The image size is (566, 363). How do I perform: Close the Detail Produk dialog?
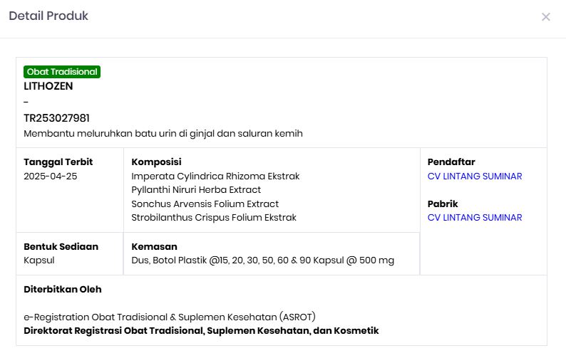click(546, 17)
